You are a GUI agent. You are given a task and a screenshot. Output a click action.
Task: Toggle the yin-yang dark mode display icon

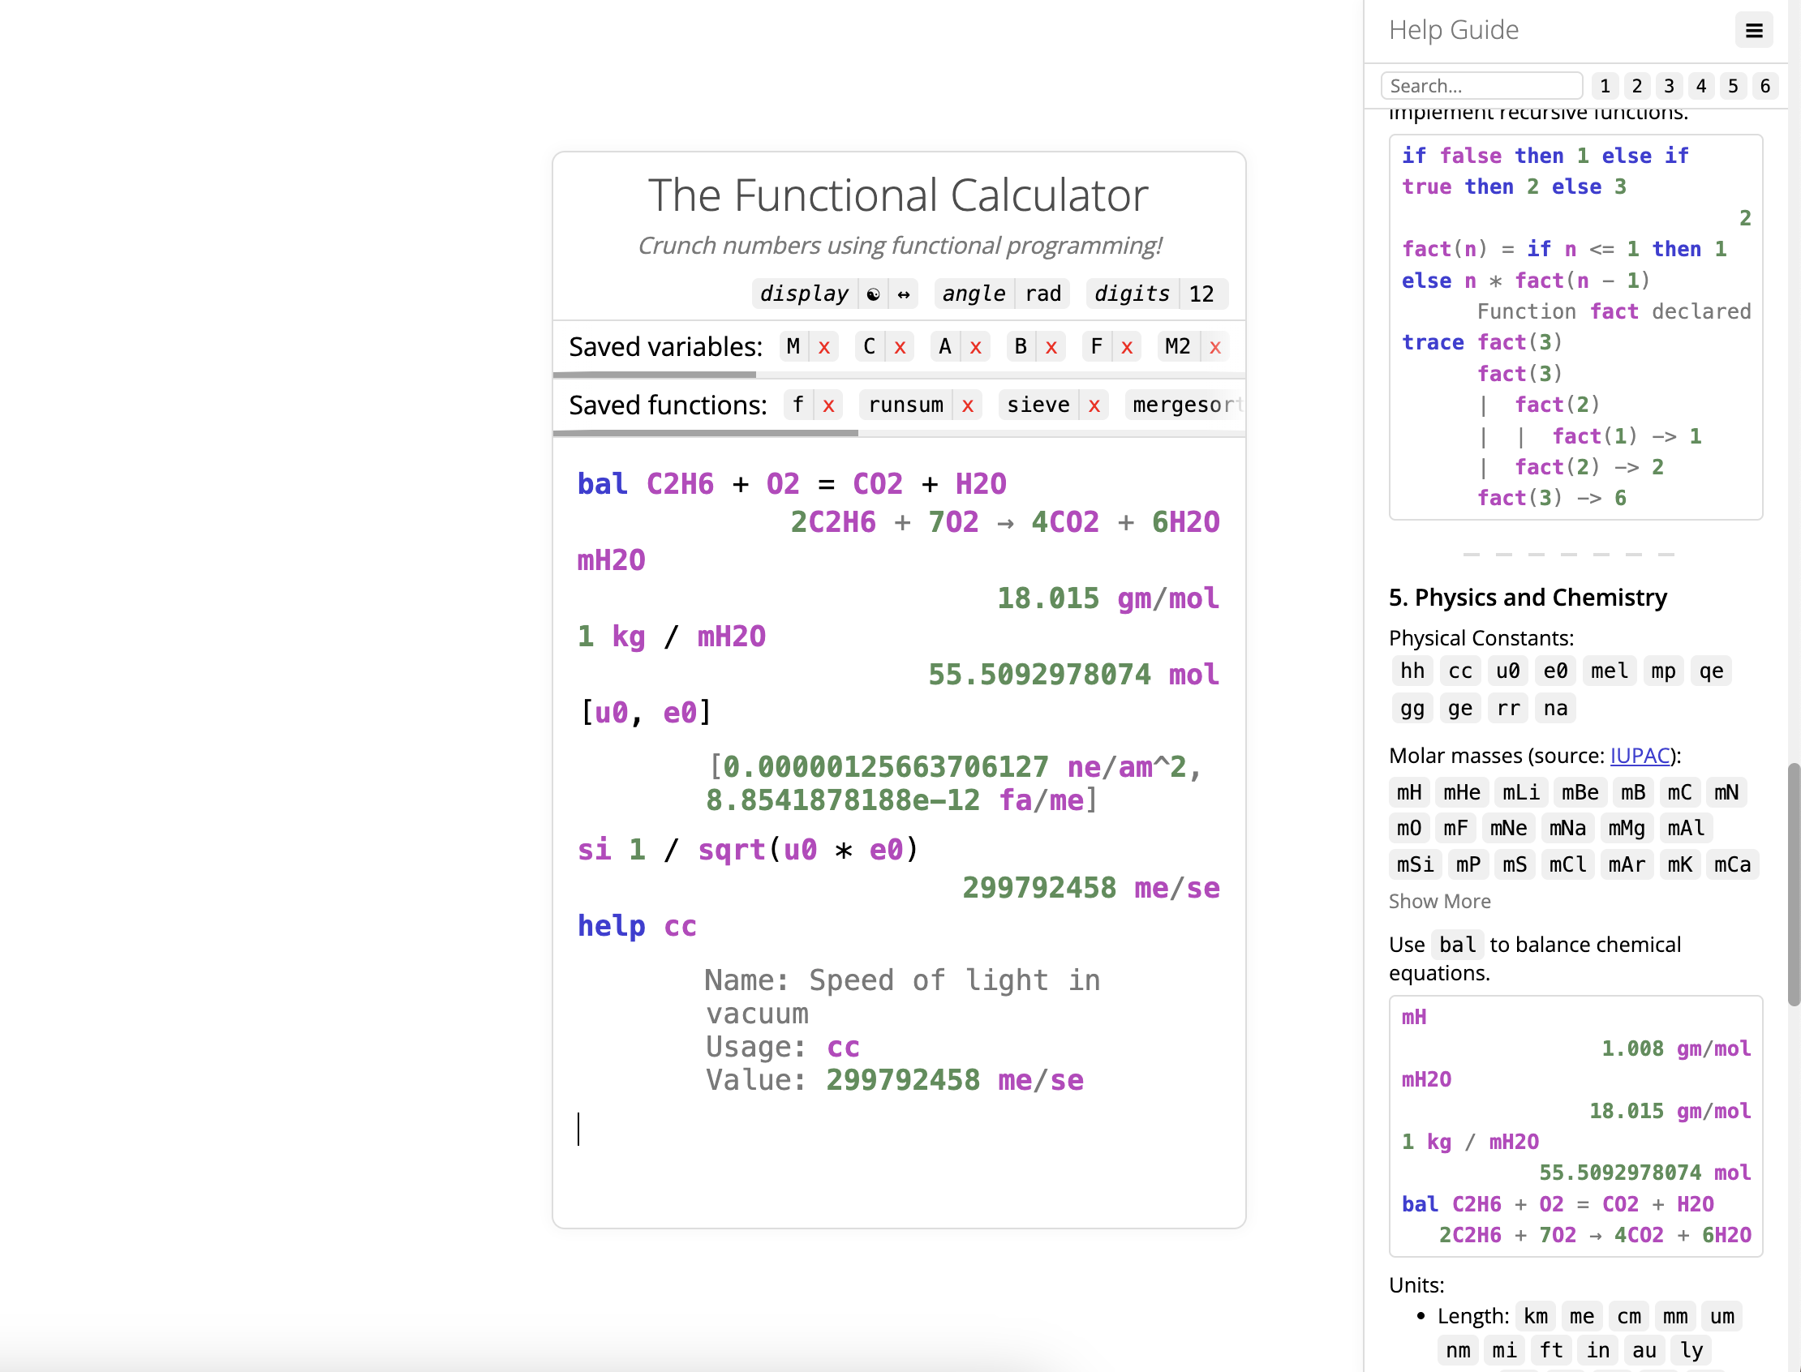point(873,294)
